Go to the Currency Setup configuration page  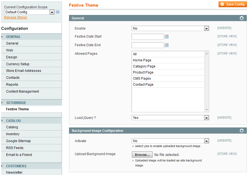point(18,64)
